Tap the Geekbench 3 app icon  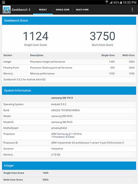coord(6,9)
